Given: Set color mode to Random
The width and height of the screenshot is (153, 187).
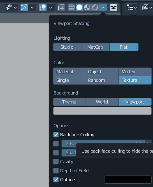Looking at the screenshot, I should (x=102, y=80).
